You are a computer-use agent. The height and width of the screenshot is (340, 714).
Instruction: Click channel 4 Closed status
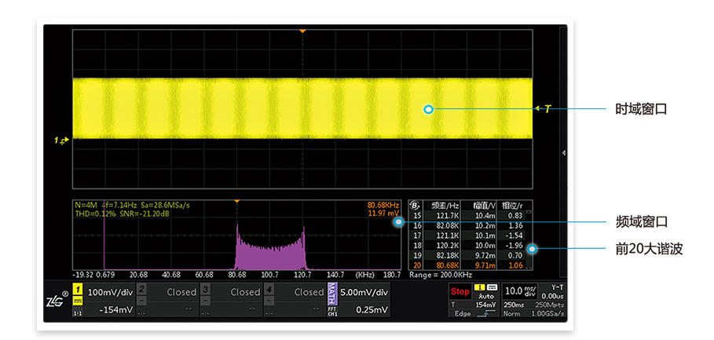point(309,292)
